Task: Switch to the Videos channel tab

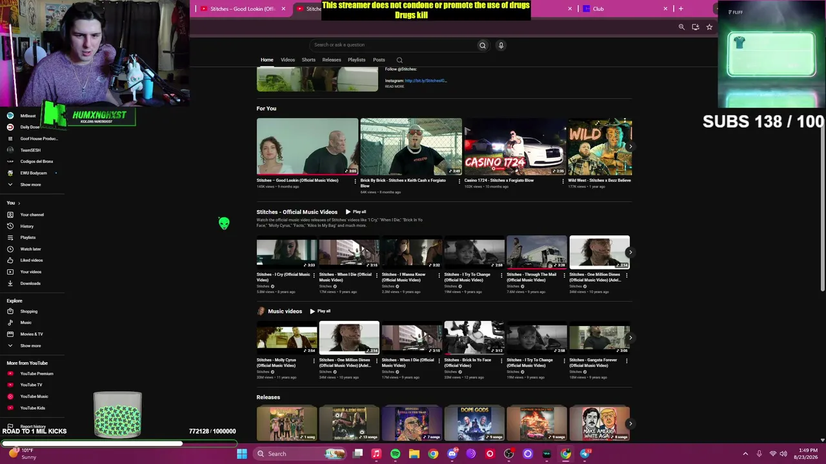Action: click(x=288, y=60)
